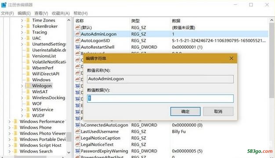The height and width of the screenshot is (158, 275).
Task: Select the VolatileNotifications tree item
Action: pyautogui.click(x=49, y=62)
